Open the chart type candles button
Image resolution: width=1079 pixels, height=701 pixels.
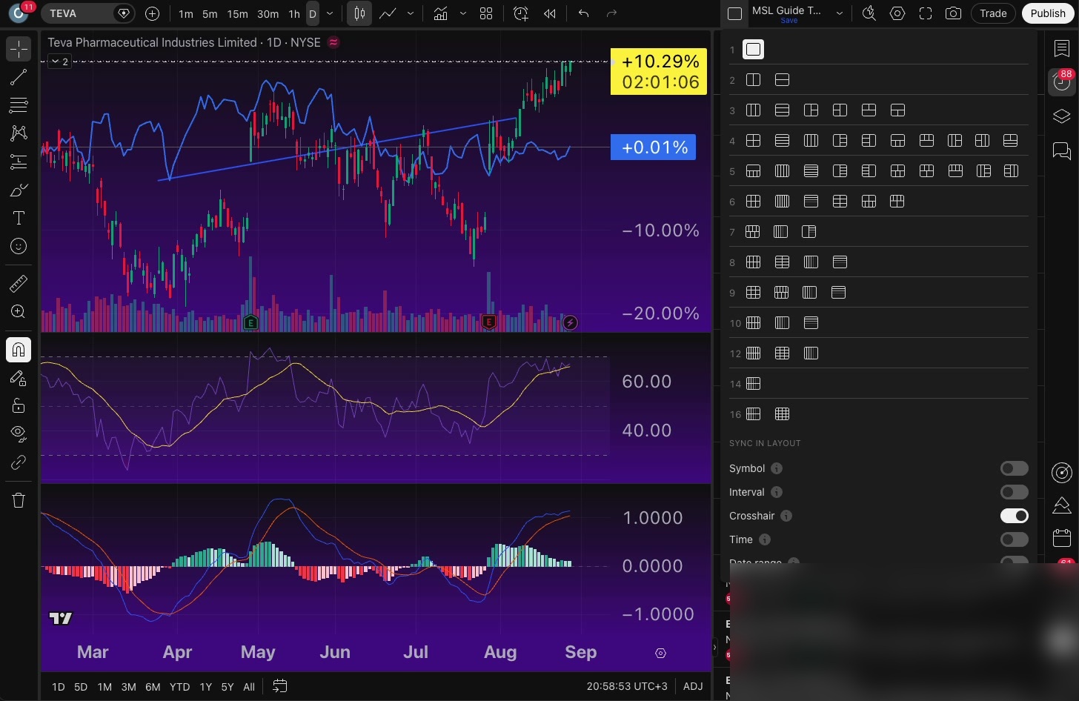pos(359,13)
